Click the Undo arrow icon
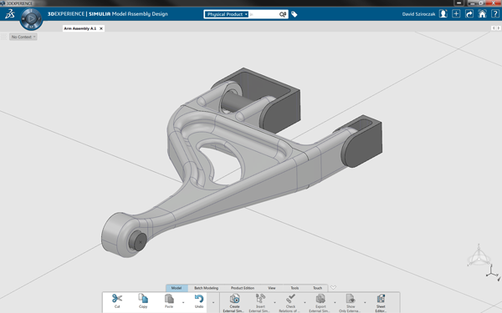Viewport: 502px width, 313px height. (199, 299)
